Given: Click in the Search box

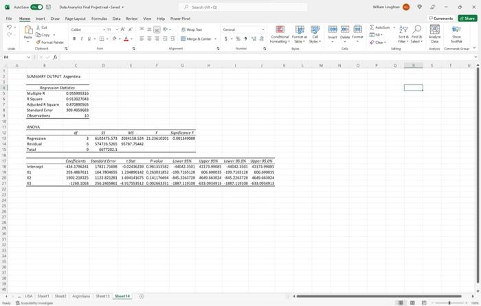Looking at the screenshot, I should [x=243, y=7].
